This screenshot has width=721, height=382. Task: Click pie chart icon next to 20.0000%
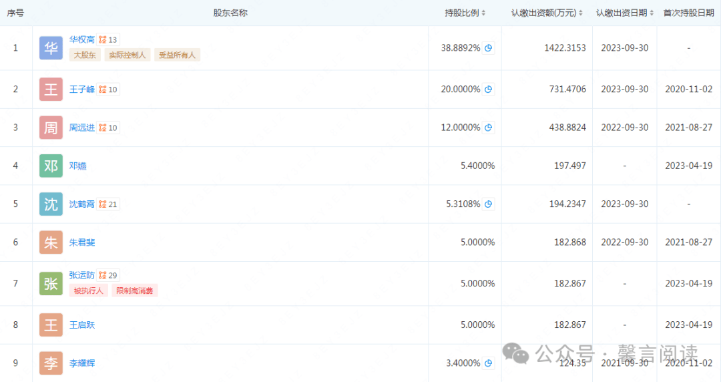489,89
